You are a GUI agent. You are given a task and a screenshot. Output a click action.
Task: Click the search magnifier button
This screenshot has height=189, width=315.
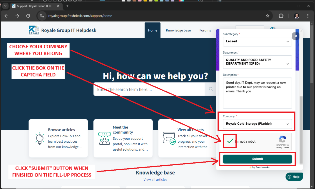[211, 89]
